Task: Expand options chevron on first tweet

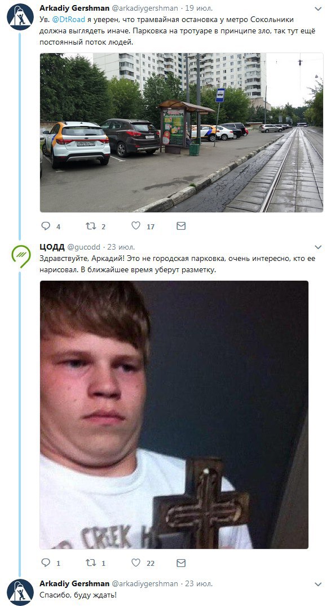Action: click(318, 8)
